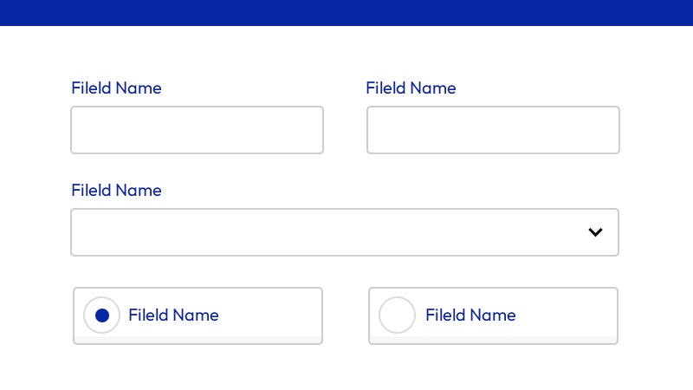Click the Fileld Name label above left input
This screenshot has width=693, height=390.
tap(116, 88)
